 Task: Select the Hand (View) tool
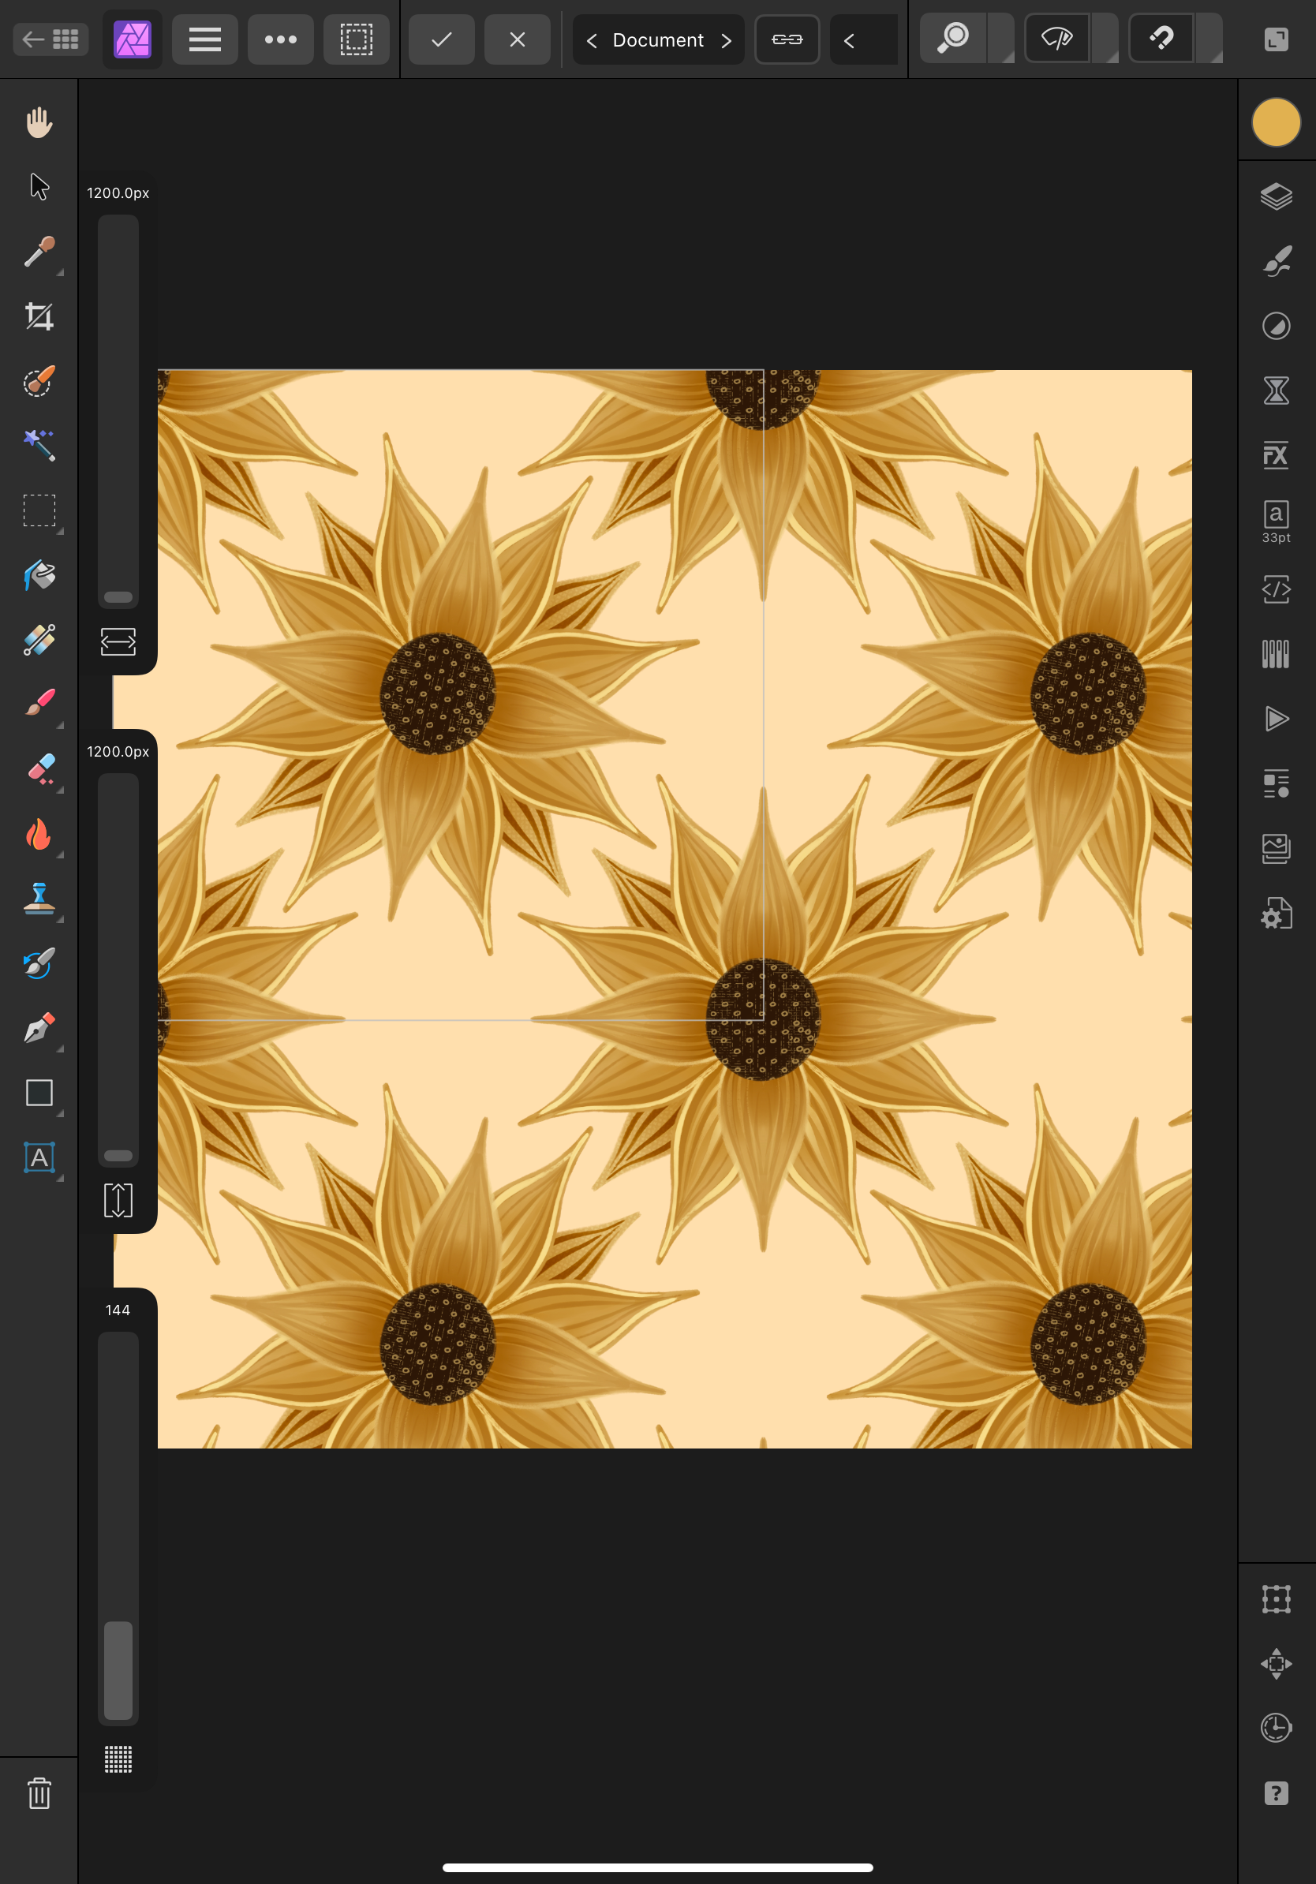[39, 123]
